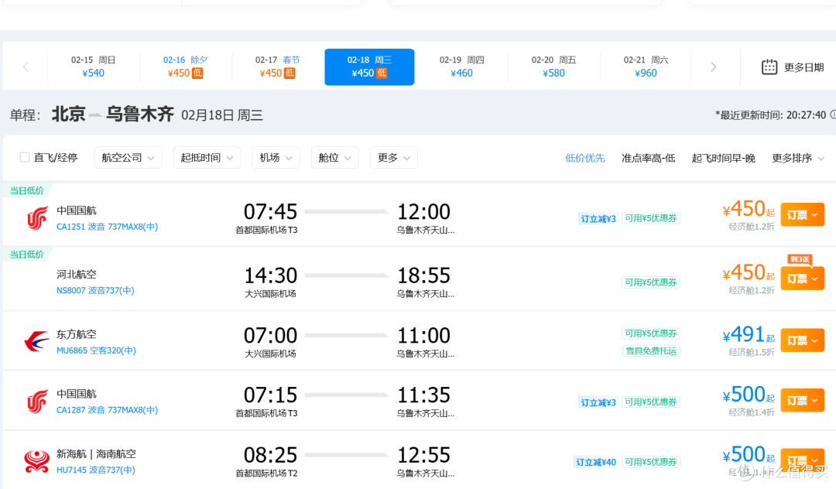Sort results by 起飞时间早-晚
This screenshot has height=489, width=836.
tap(724, 158)
